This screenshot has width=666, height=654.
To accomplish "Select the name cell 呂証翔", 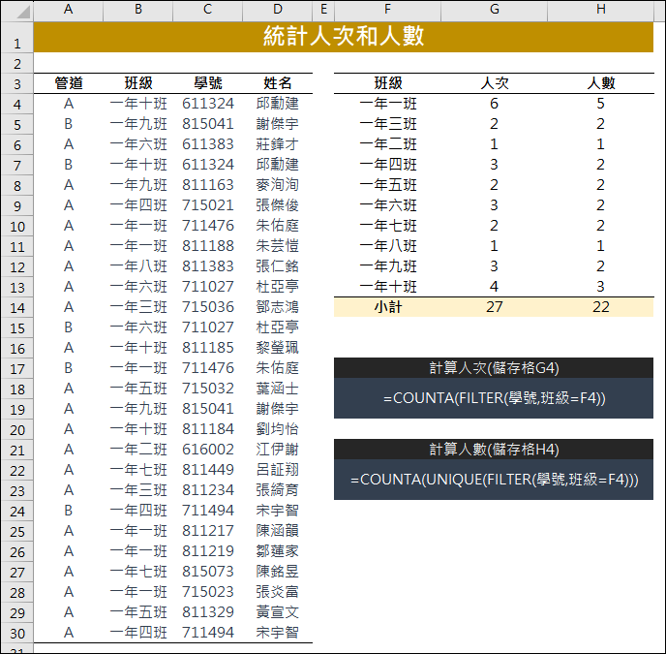I will pyautogui.click(x=278, y=470).
